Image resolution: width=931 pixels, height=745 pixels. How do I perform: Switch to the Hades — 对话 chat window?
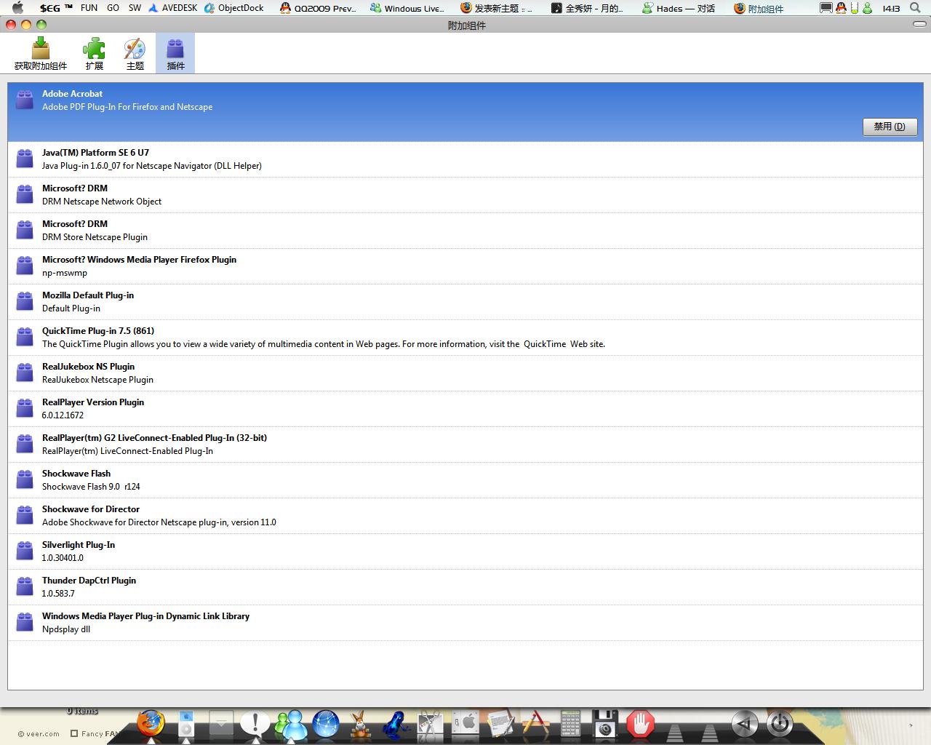pyautogui.click(x=679, y=8)
